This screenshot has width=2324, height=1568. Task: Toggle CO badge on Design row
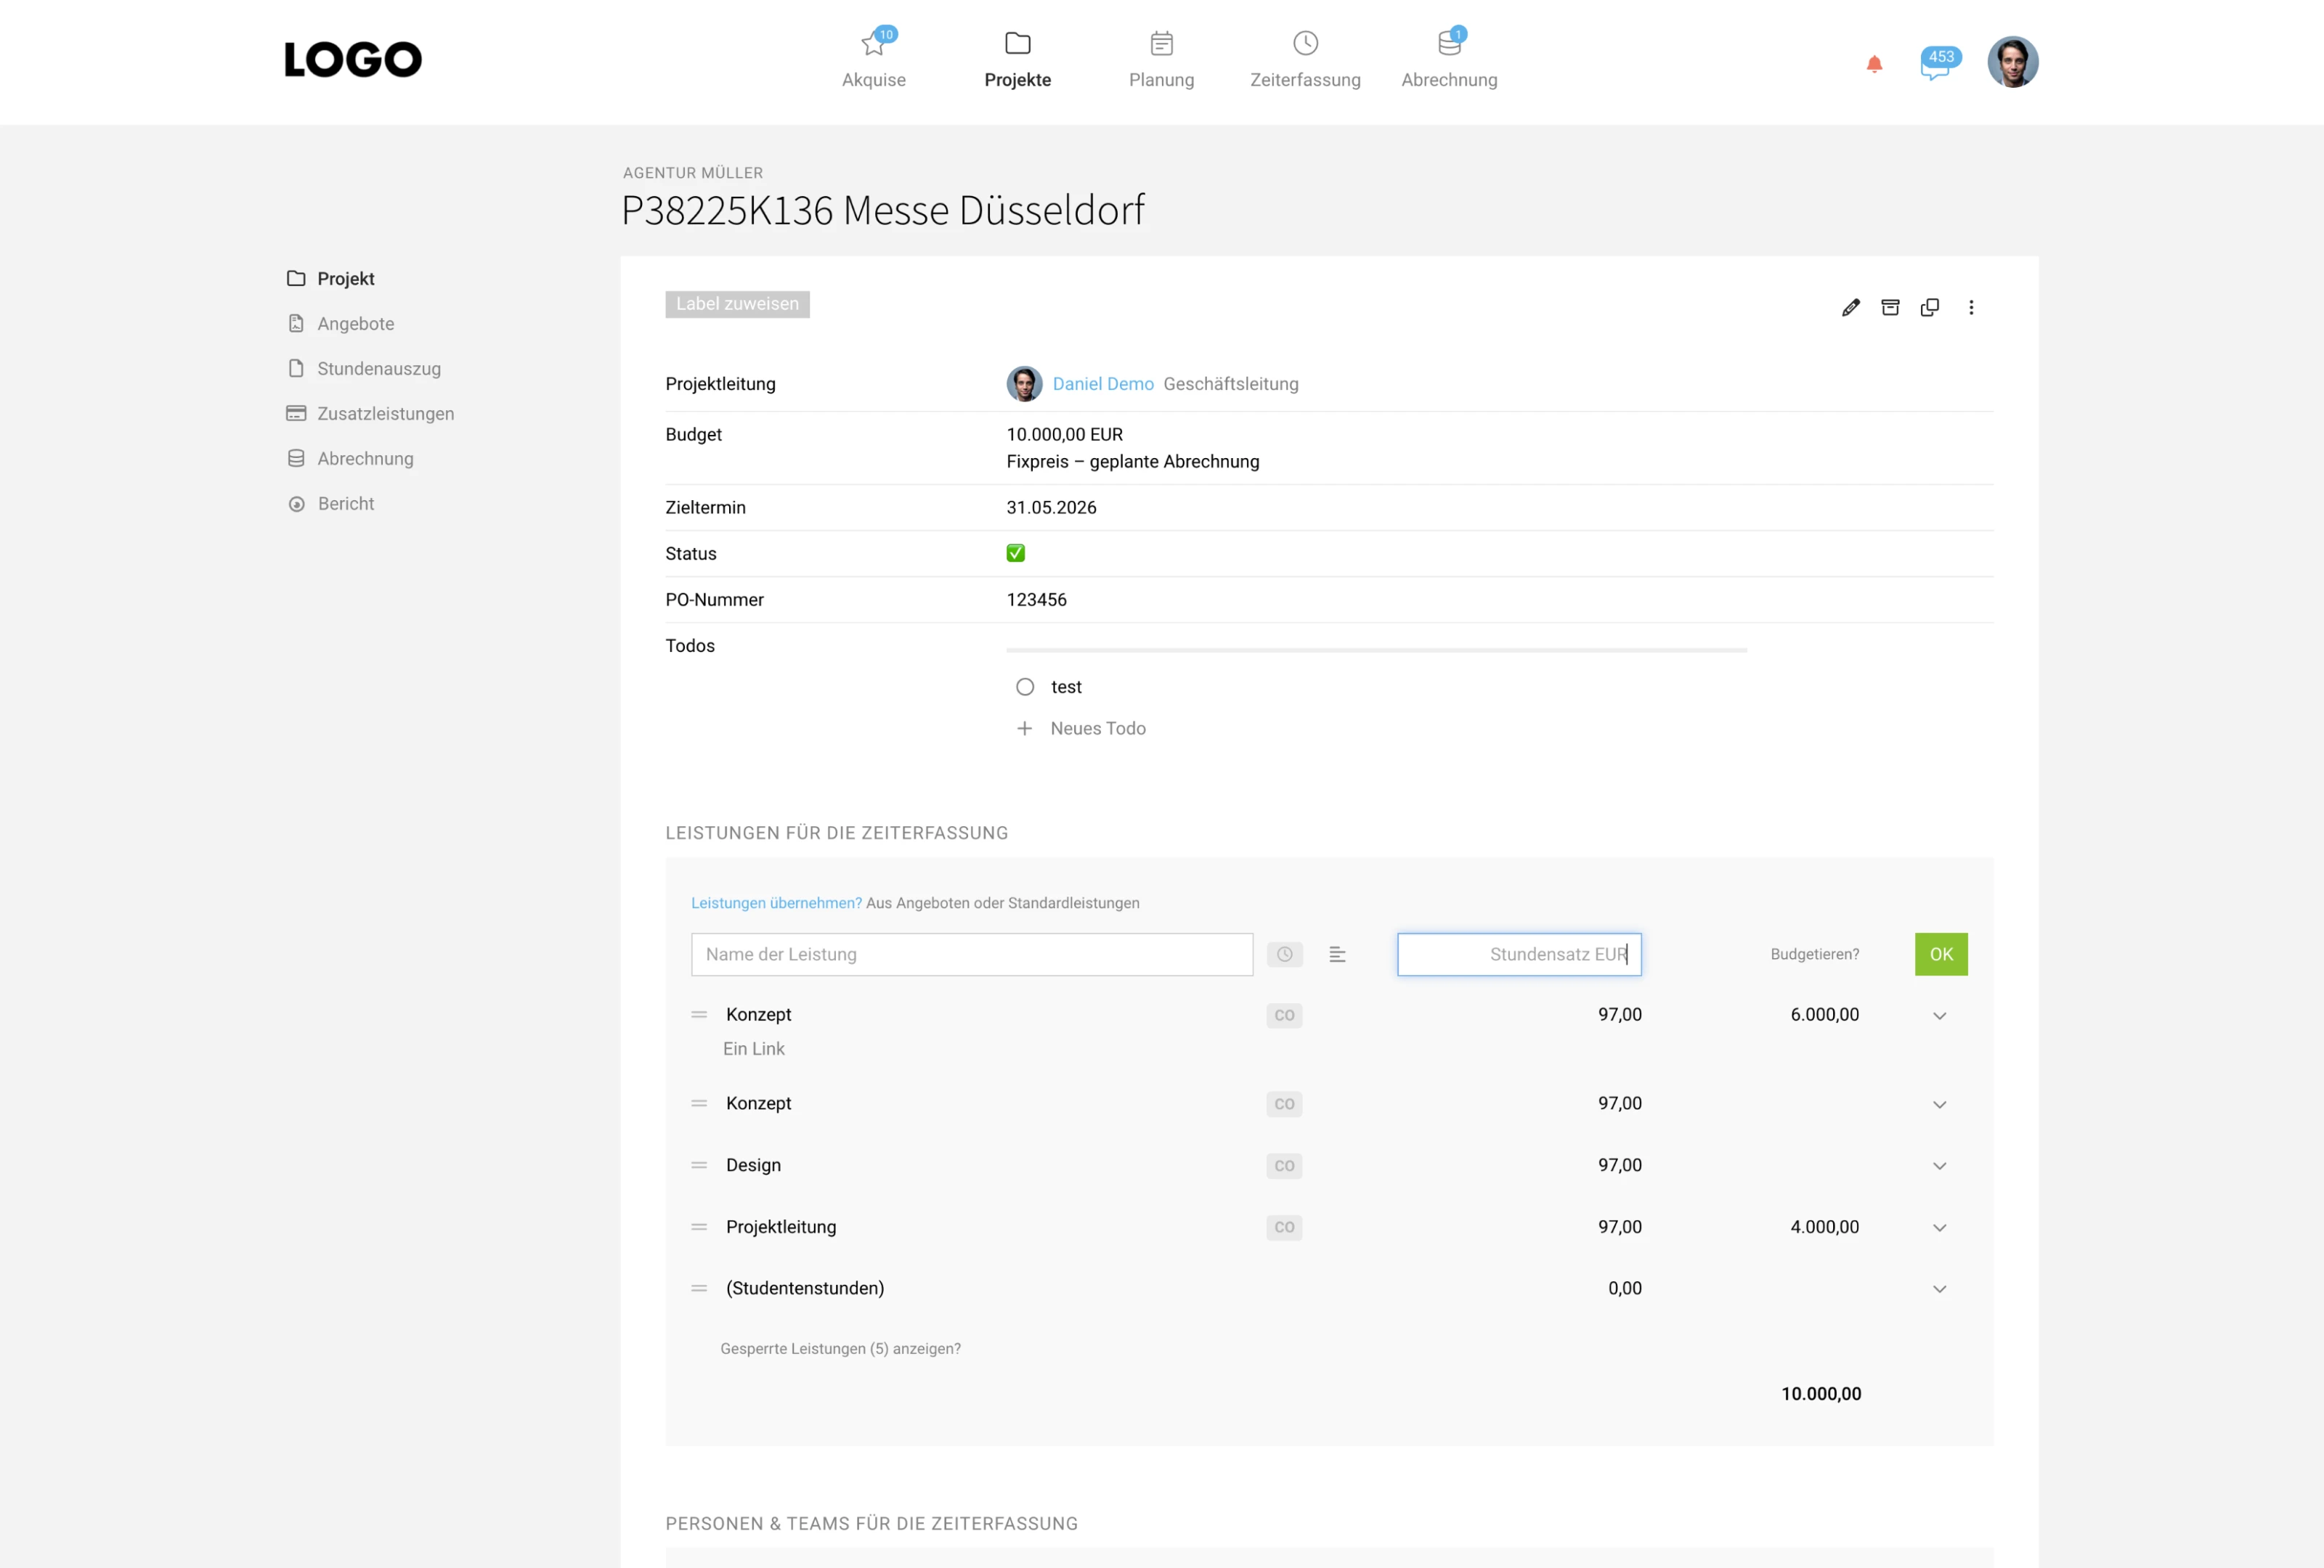pyautogui.click(x=1284, y=1165)
